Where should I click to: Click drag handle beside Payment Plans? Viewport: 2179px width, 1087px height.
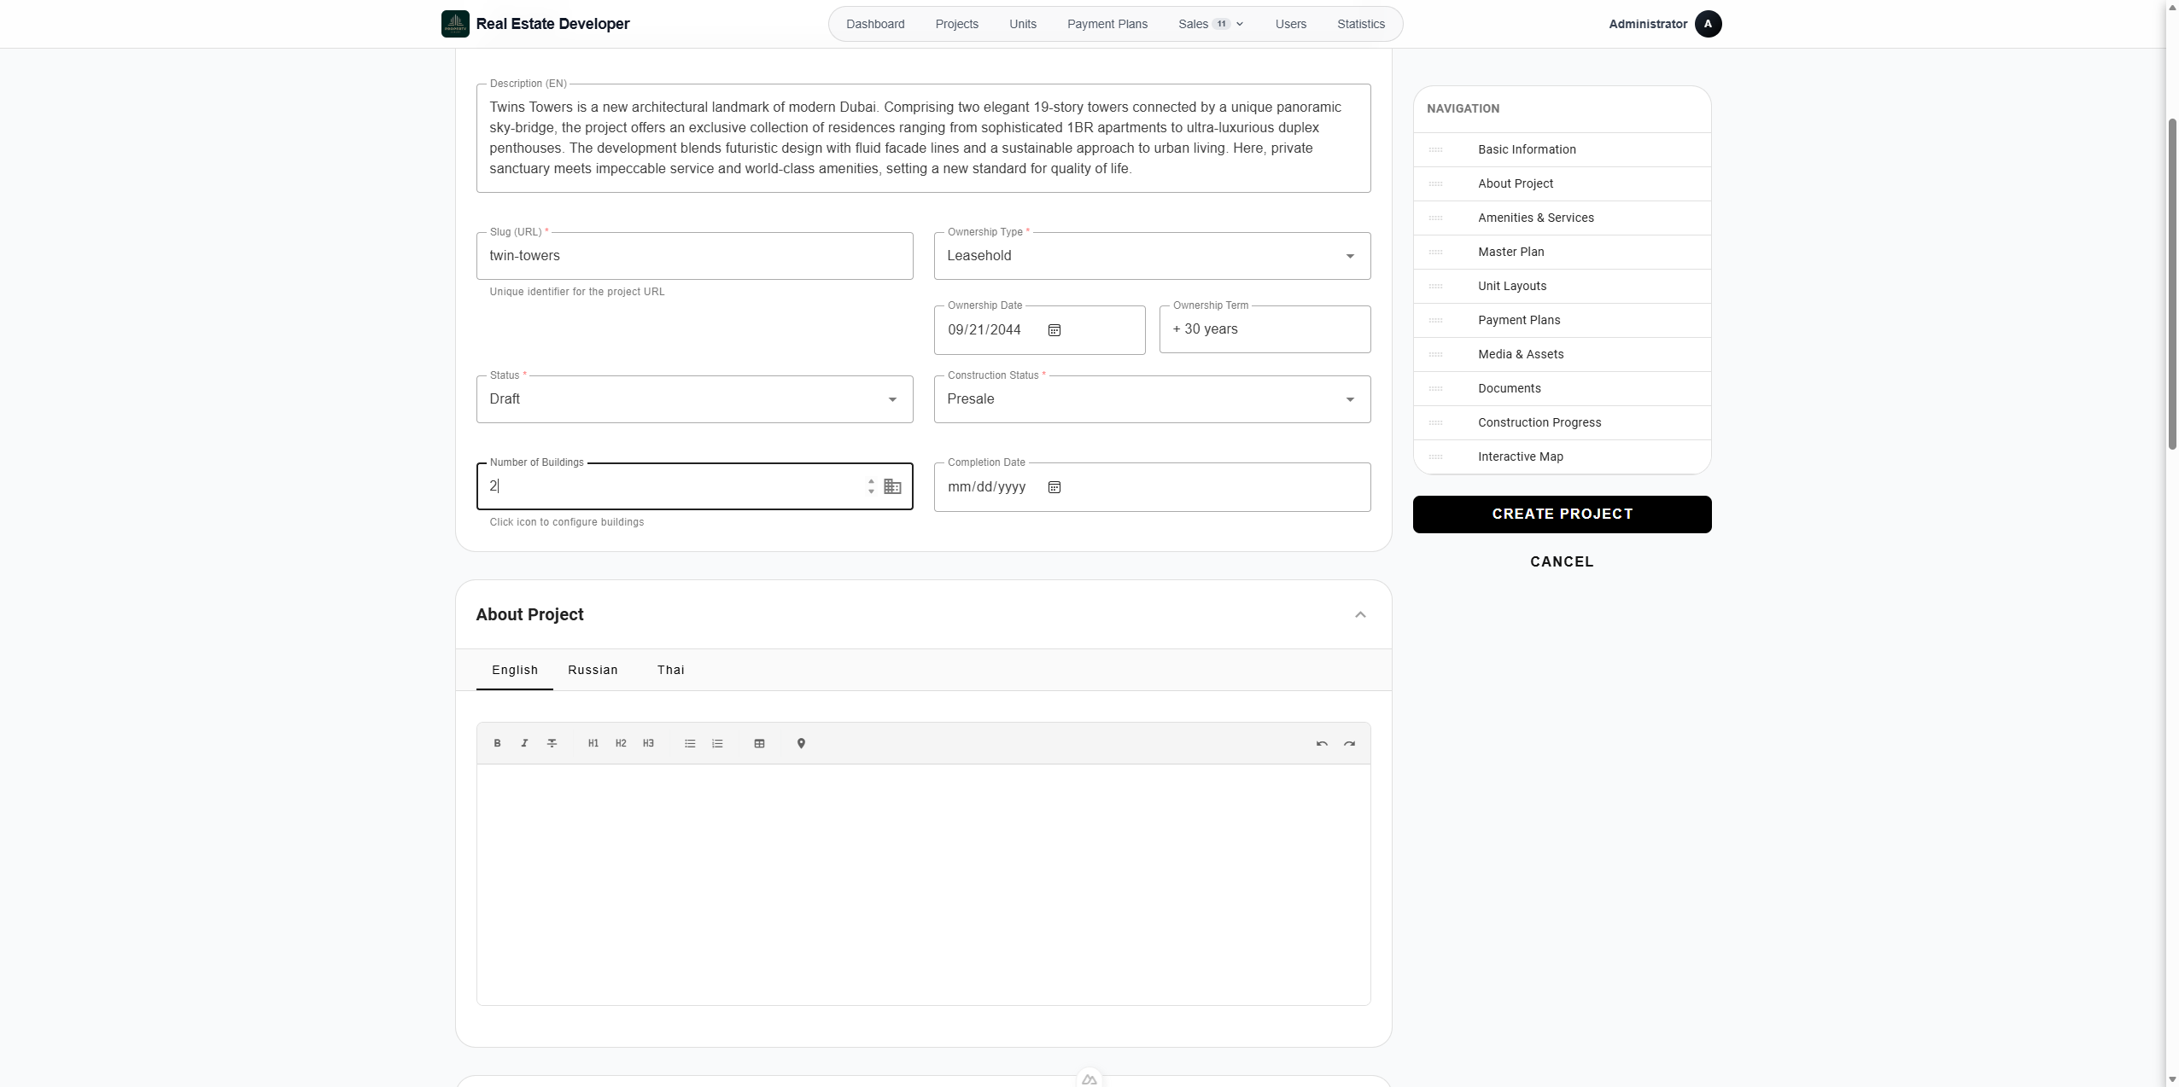(1435, 320)
